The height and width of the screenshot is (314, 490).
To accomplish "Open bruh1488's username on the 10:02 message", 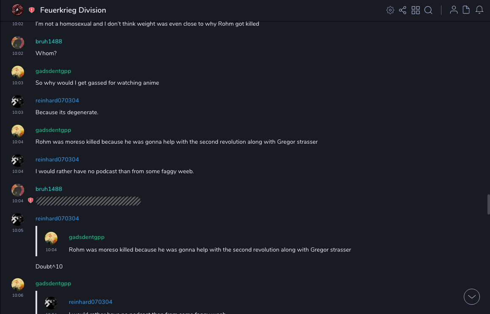I will point(49,41).
